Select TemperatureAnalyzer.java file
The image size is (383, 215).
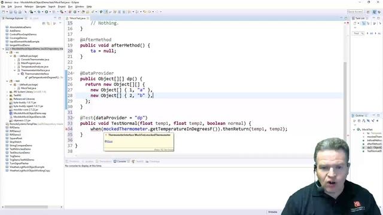[x=35, y=66]
